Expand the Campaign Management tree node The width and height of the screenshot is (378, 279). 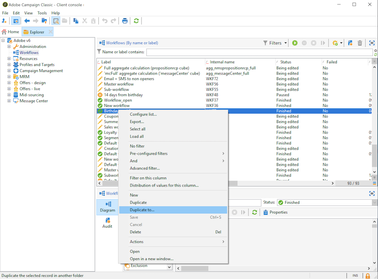(9, 71)
